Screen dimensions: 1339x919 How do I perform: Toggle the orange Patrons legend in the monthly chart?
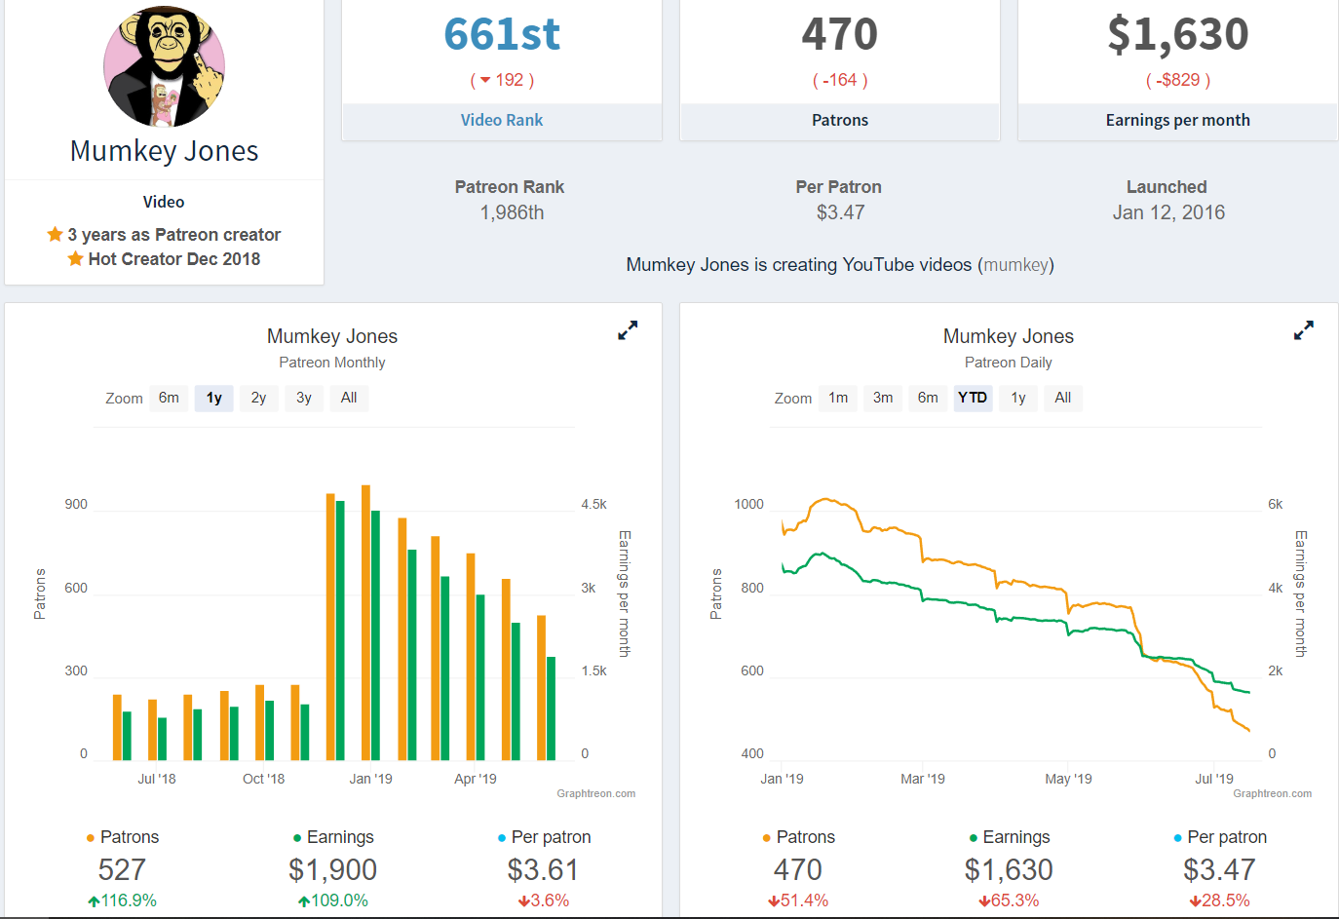(x=123, y=837)
